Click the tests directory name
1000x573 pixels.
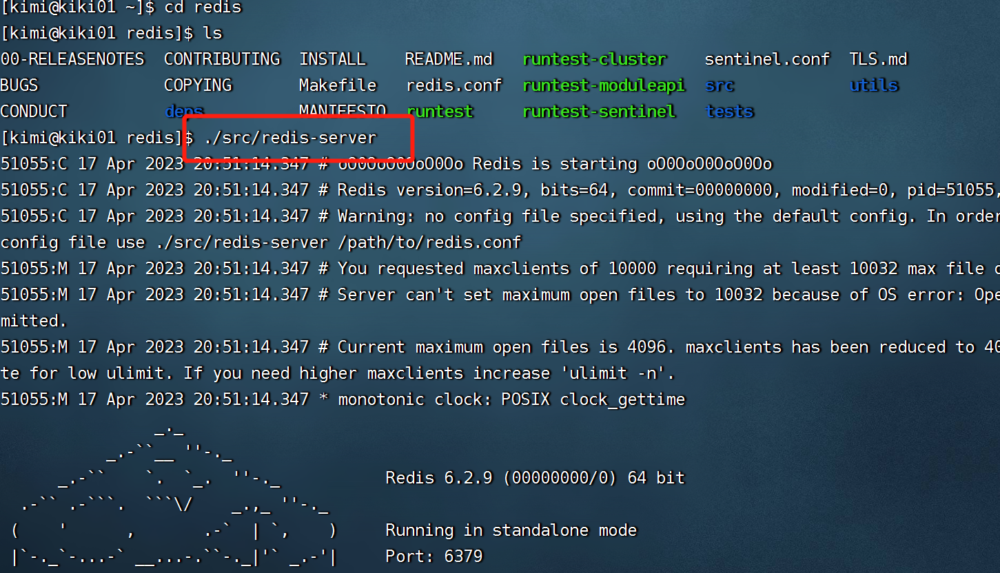tap(729, 112)
